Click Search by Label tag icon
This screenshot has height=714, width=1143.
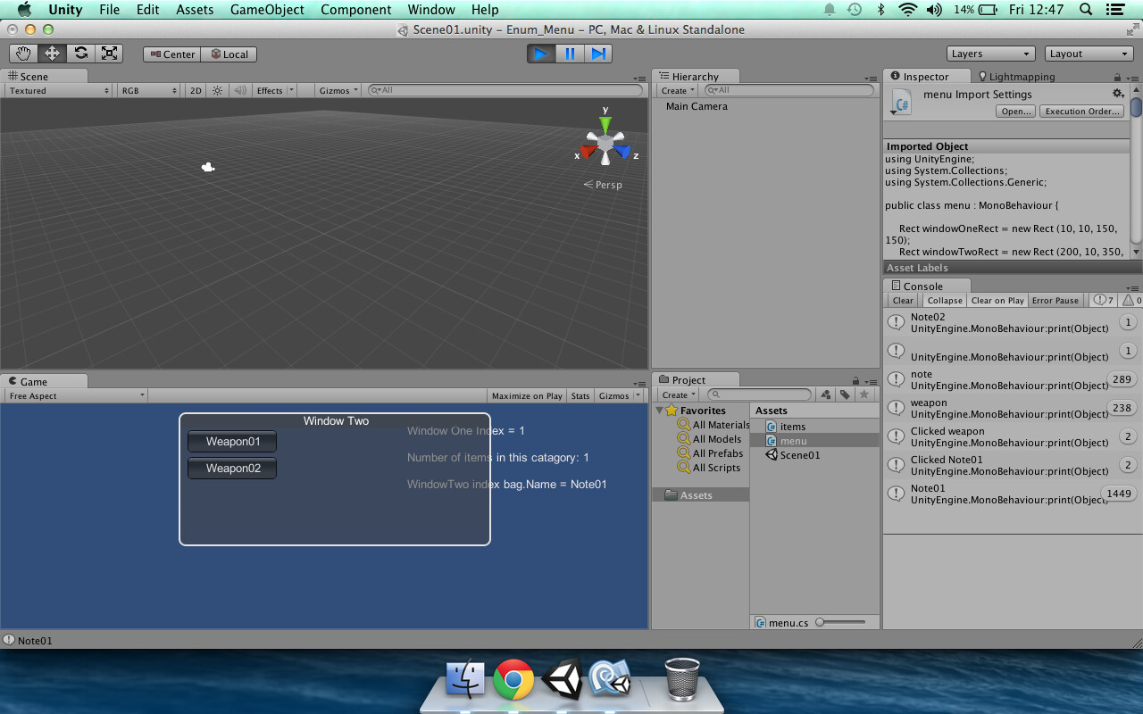coord(845,394)
